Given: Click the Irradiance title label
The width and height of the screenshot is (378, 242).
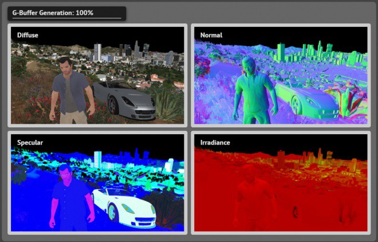Looking at the screenshot, I should coord(215,143).
